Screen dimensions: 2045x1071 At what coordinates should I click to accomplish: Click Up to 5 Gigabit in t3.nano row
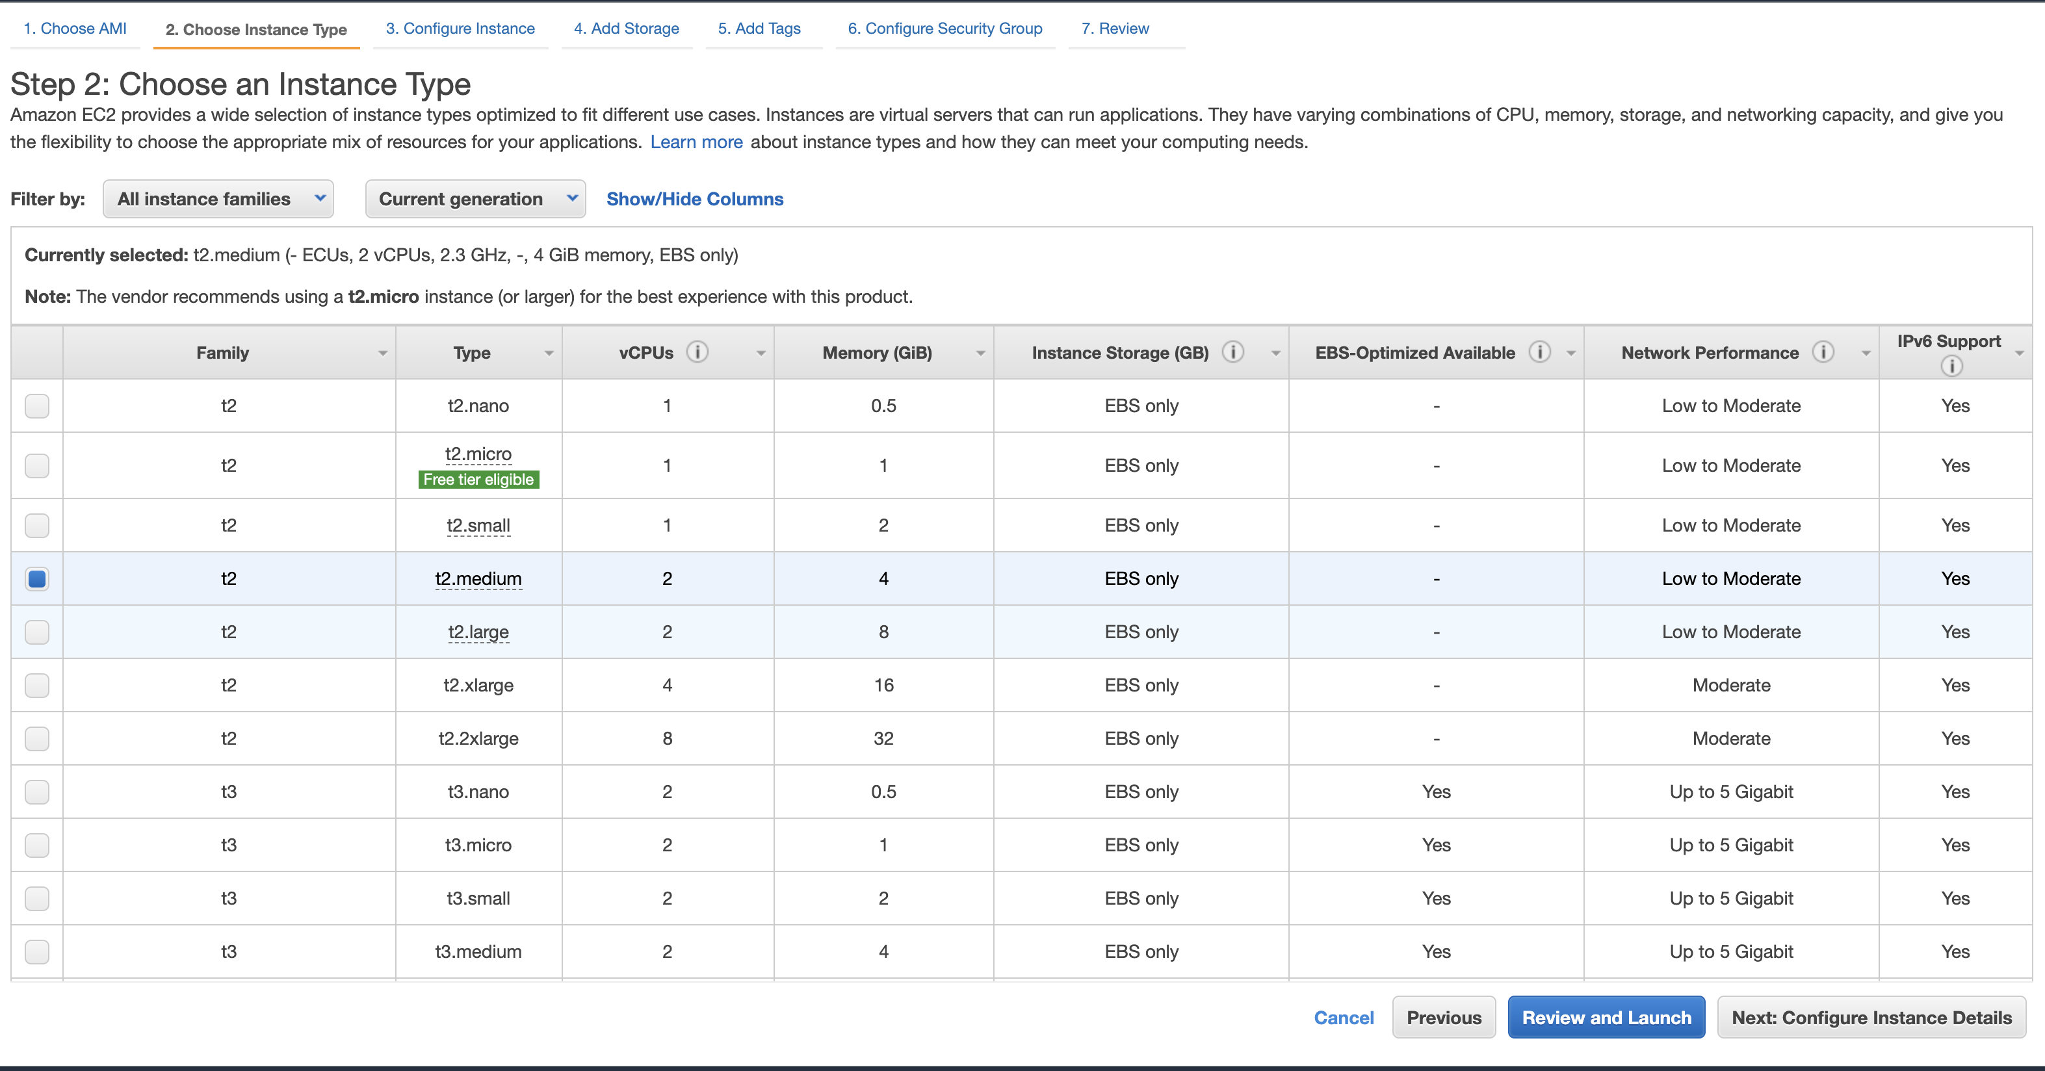pyautogui.click(x=1732, y=792)
